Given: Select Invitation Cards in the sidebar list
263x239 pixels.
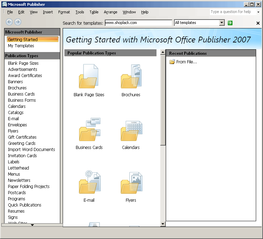Looking at the screenshot, I should [x=22, y=156].
